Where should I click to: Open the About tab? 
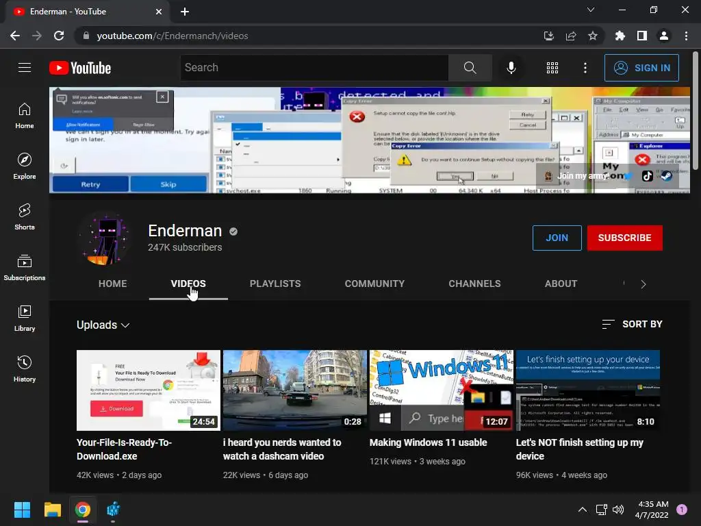click(561, 284)
